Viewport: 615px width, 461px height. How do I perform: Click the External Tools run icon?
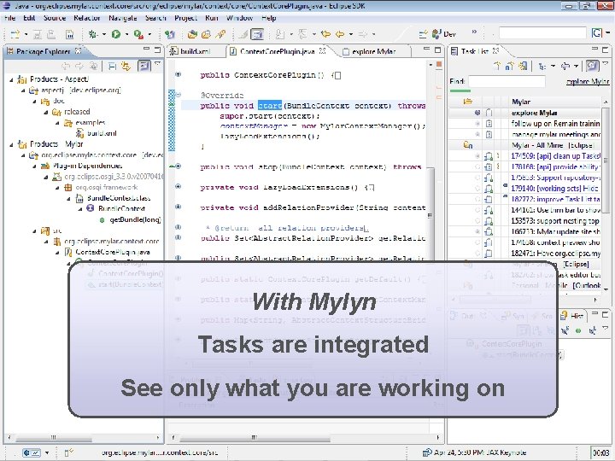pos(138,34)
